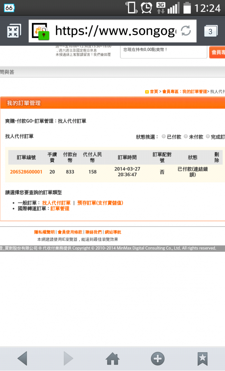Open the 隱私權聲明 footer link
225x371 pixels.
coord(44,232)
